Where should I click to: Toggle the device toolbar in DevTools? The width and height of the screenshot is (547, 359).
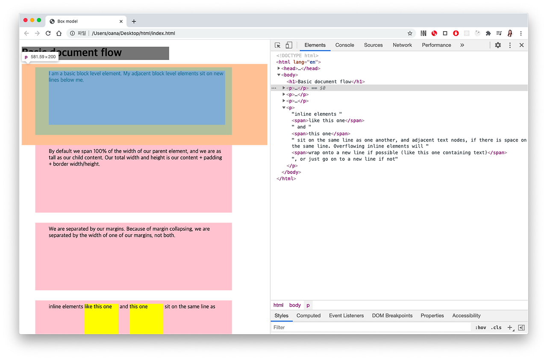click(289, 45)
